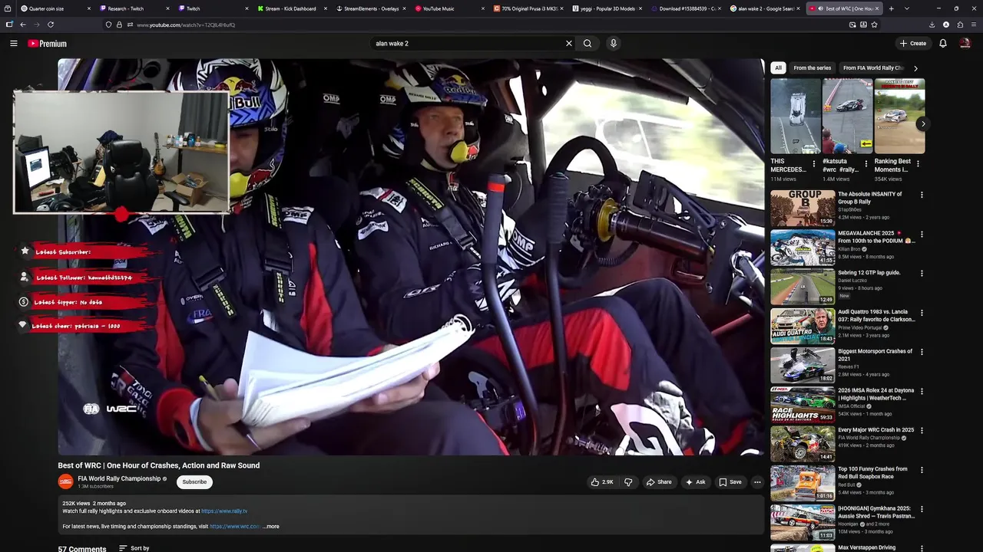Screen dimensions: 983x552
Task: Open Every Major WRC Crash in 2025 title
Action: point(876,430)
